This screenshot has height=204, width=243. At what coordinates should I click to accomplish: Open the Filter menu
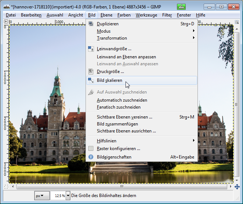[x=167, y=15]
